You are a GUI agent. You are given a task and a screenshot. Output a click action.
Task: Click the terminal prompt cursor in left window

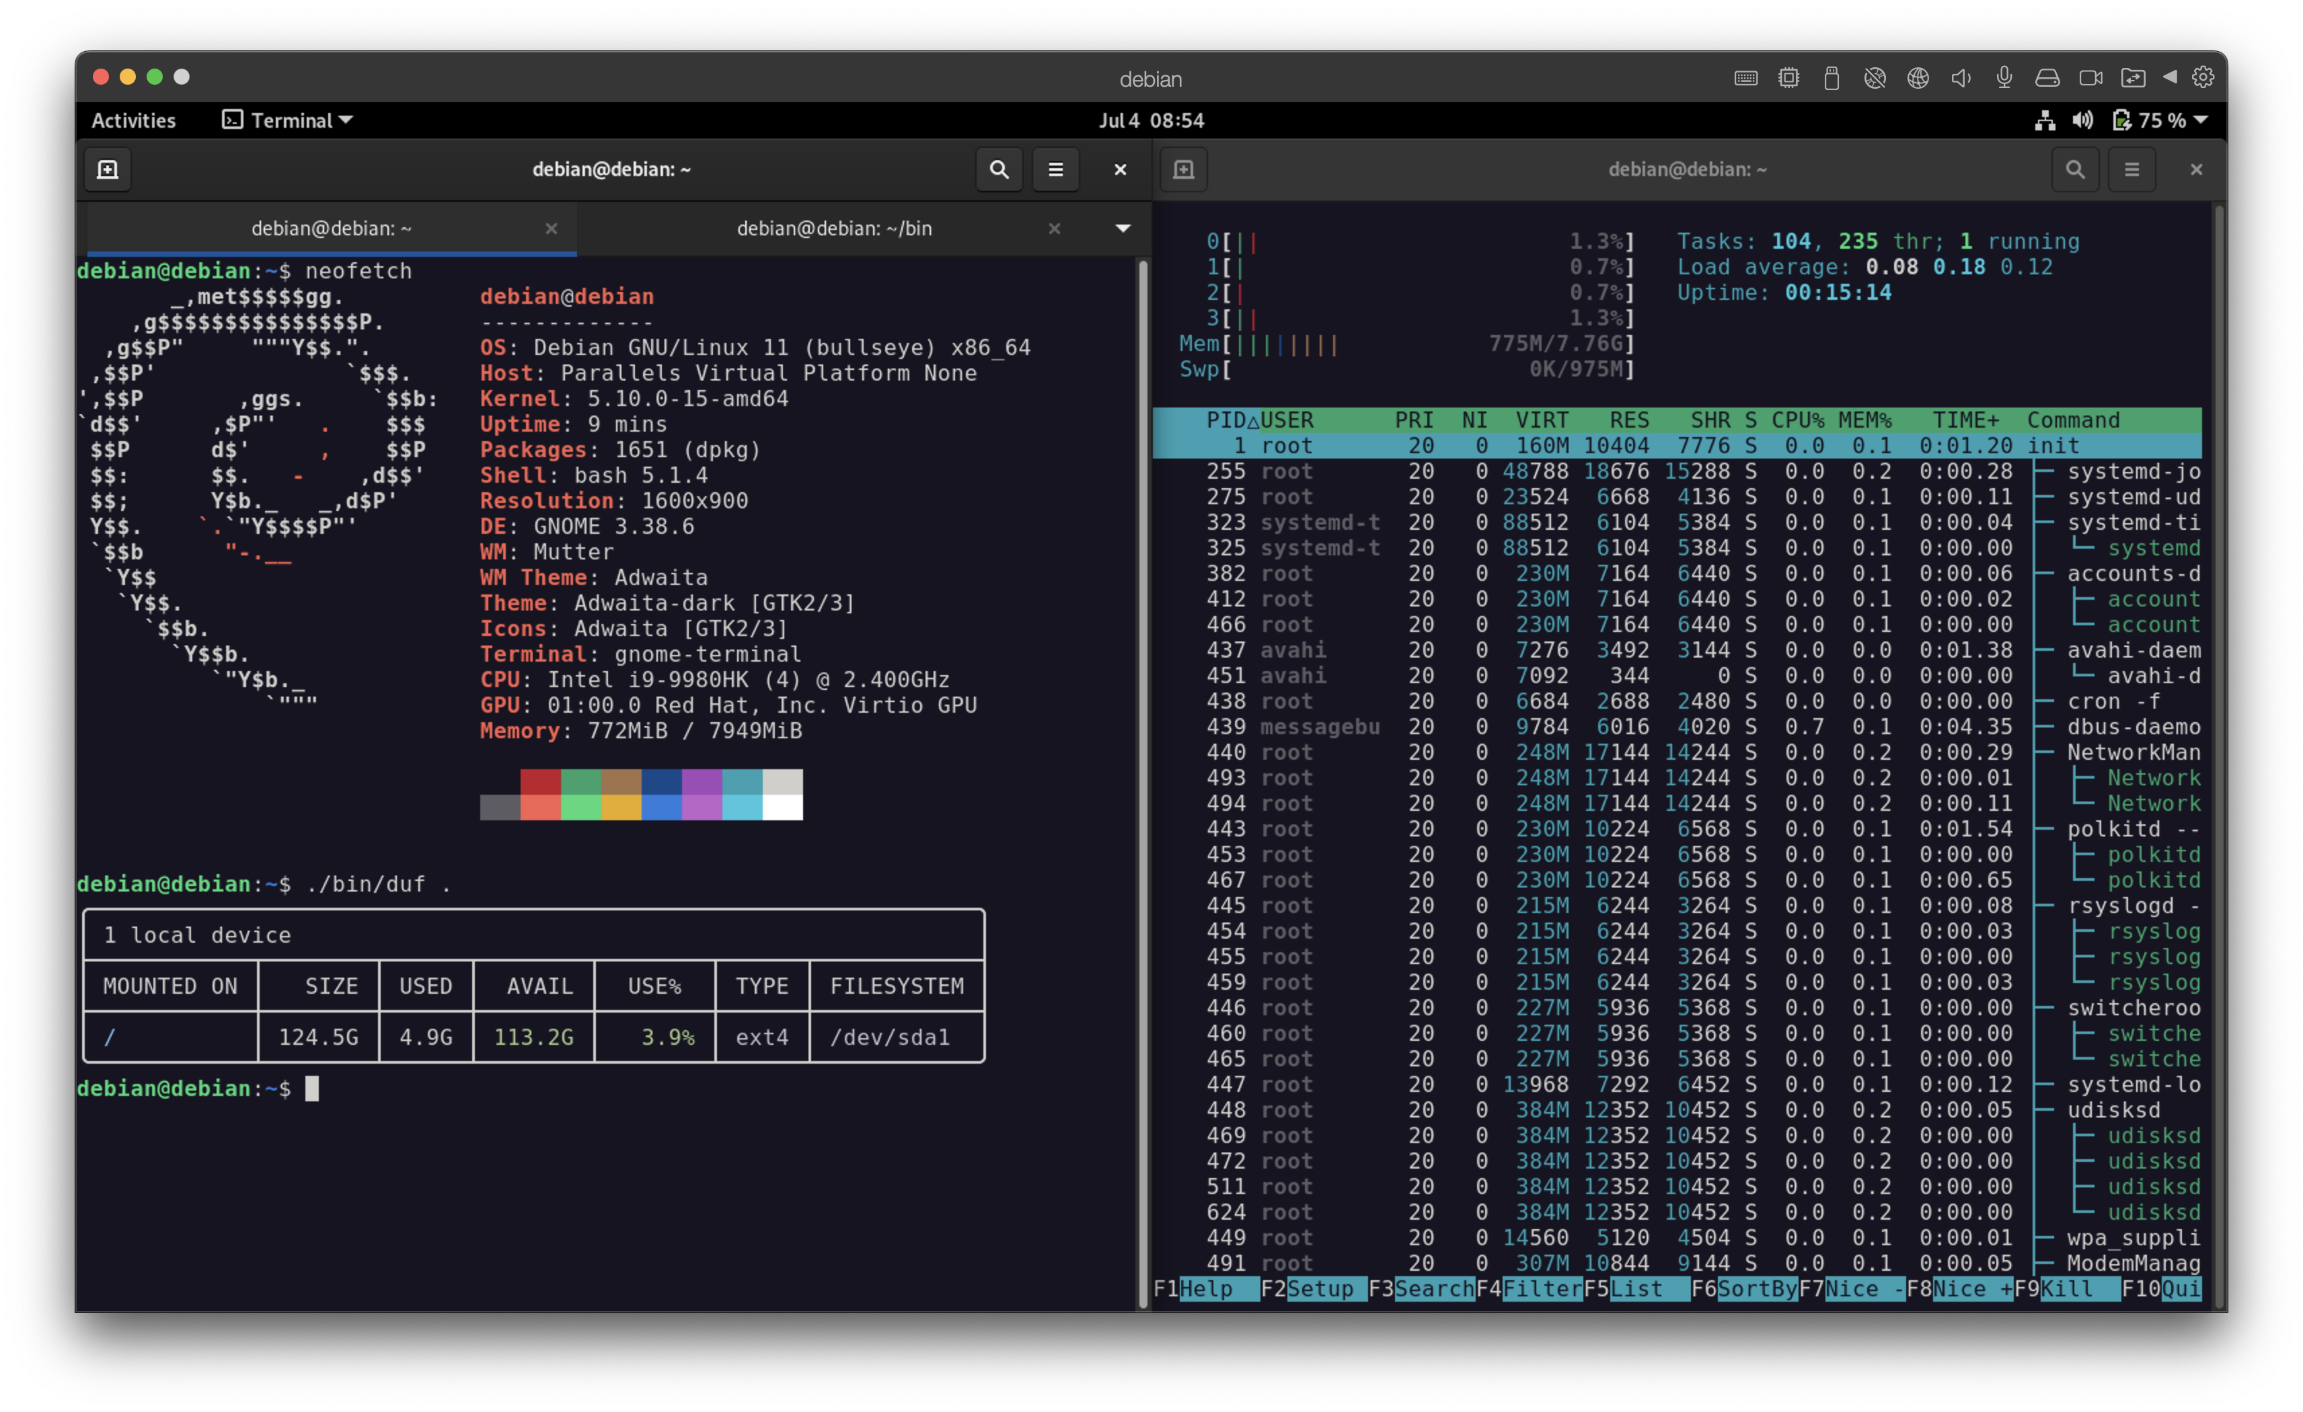pyautogui.click(x=312, y=1088)
